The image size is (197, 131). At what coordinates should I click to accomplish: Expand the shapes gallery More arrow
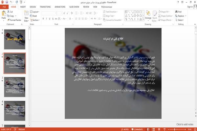coord(143,19)
